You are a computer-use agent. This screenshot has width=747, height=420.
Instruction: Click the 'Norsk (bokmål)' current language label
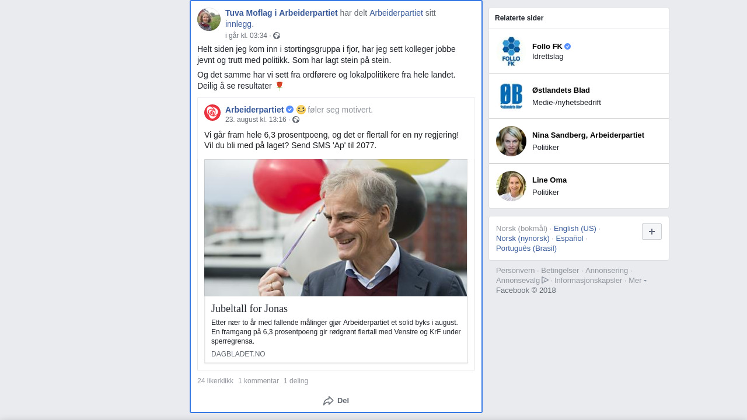(522, 229)
